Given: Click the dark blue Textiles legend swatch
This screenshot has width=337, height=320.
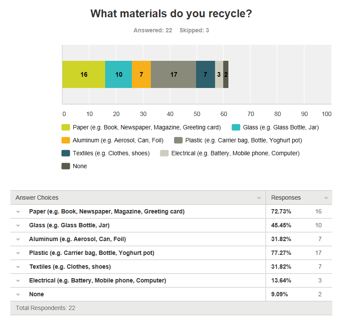Looking at the screenshot, I should 66,153.
